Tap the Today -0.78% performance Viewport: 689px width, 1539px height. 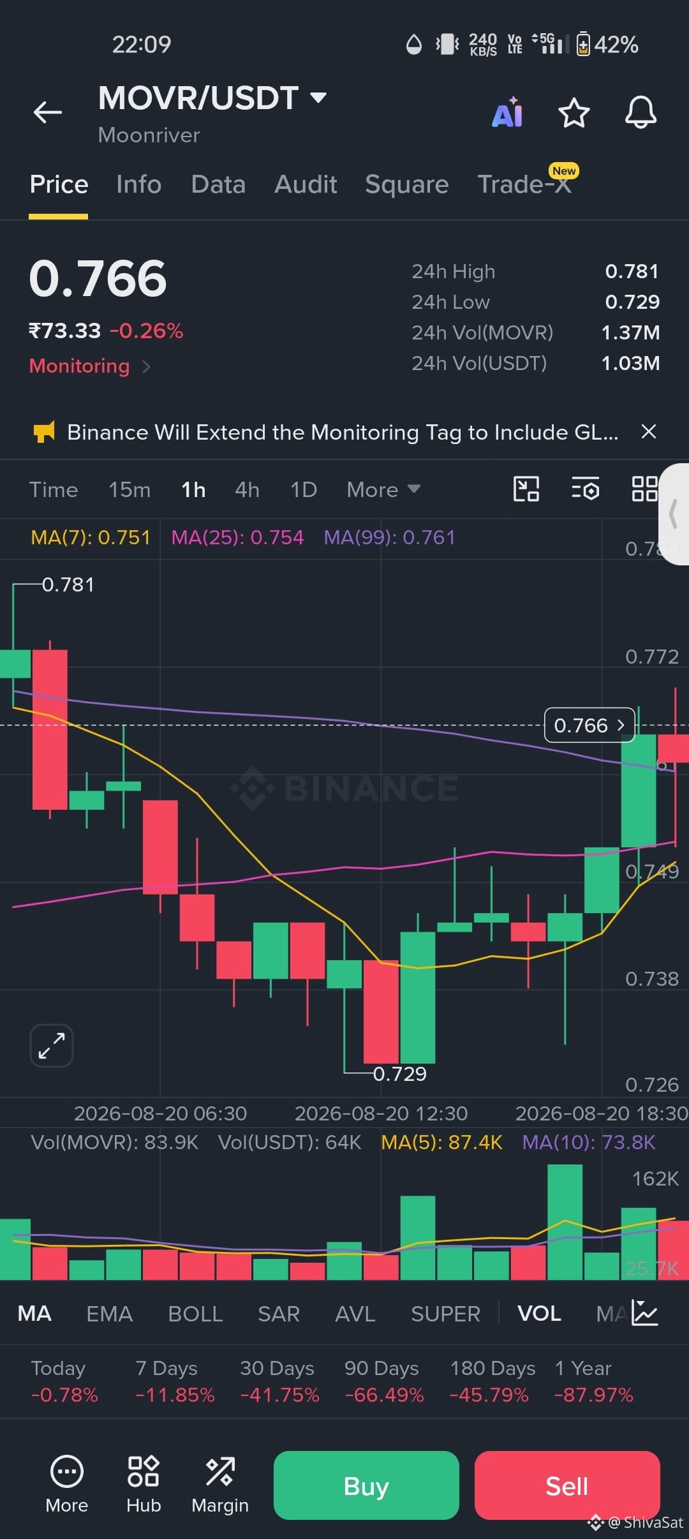64,1381
